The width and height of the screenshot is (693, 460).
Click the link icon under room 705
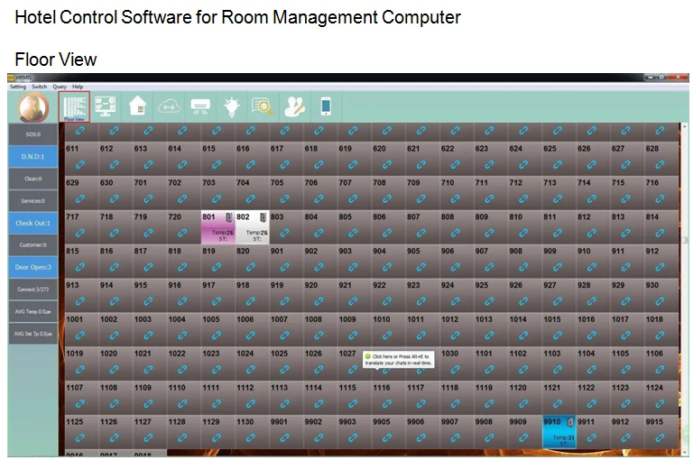(x=284, y=198)
